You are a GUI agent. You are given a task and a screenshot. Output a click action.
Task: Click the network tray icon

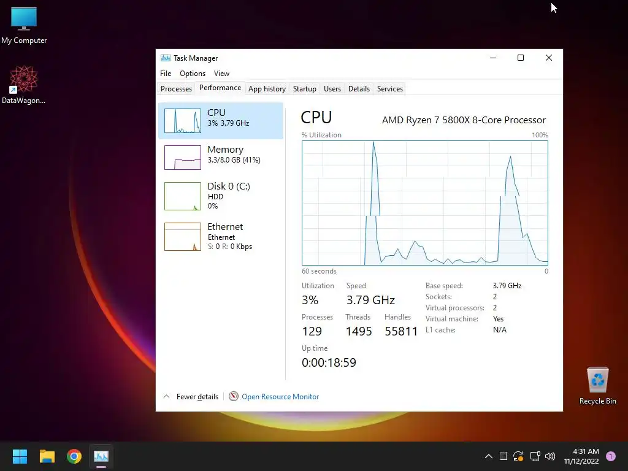[535, 456]
